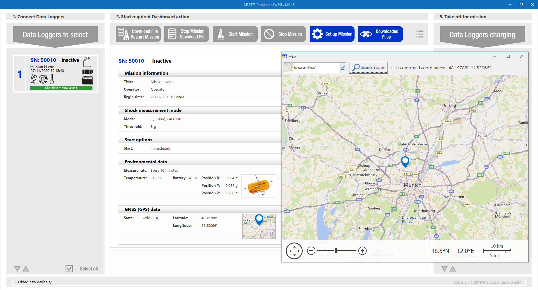Viewport: 538px width, 290px height.
Task: Click the green 'Click here to view values' bar
Action: click(x=61, y=88)
